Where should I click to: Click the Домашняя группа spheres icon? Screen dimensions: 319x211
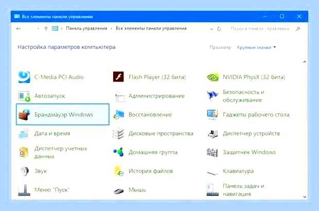click(x=119, y=152)
